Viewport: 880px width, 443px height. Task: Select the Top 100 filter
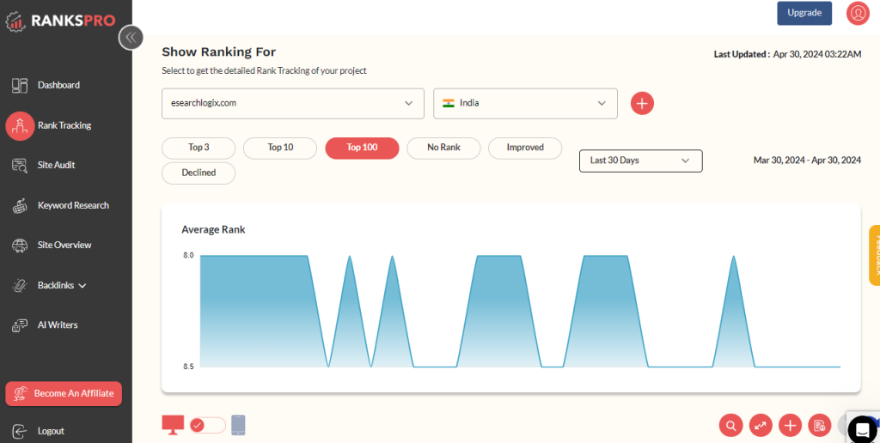click(x=362, y=148)
